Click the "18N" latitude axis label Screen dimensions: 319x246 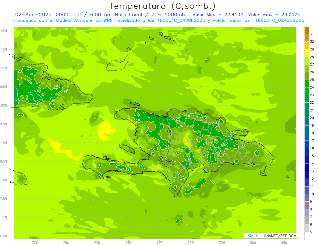4,180
